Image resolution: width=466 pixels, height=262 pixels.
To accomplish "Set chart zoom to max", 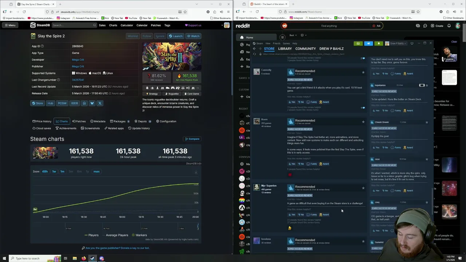I will 96,171.
